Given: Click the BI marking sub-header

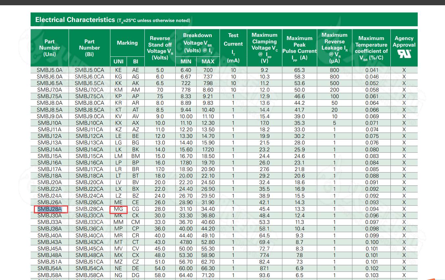Looking at the screenshot, I should click(x=136, y=61).
